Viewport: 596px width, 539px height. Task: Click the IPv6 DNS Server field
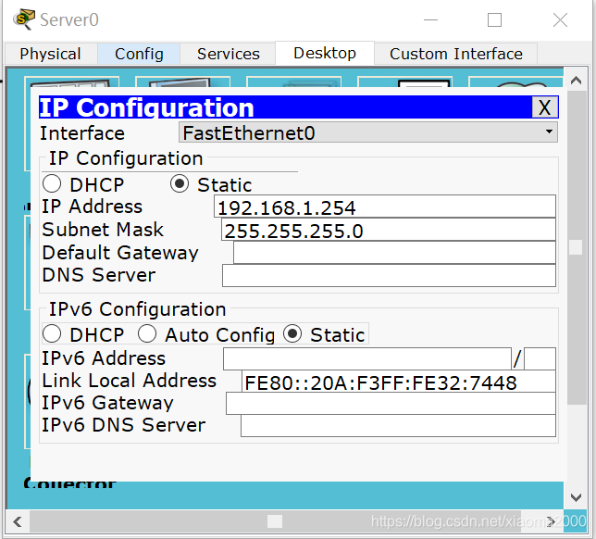pyautogui.click(x=398, y=426)
